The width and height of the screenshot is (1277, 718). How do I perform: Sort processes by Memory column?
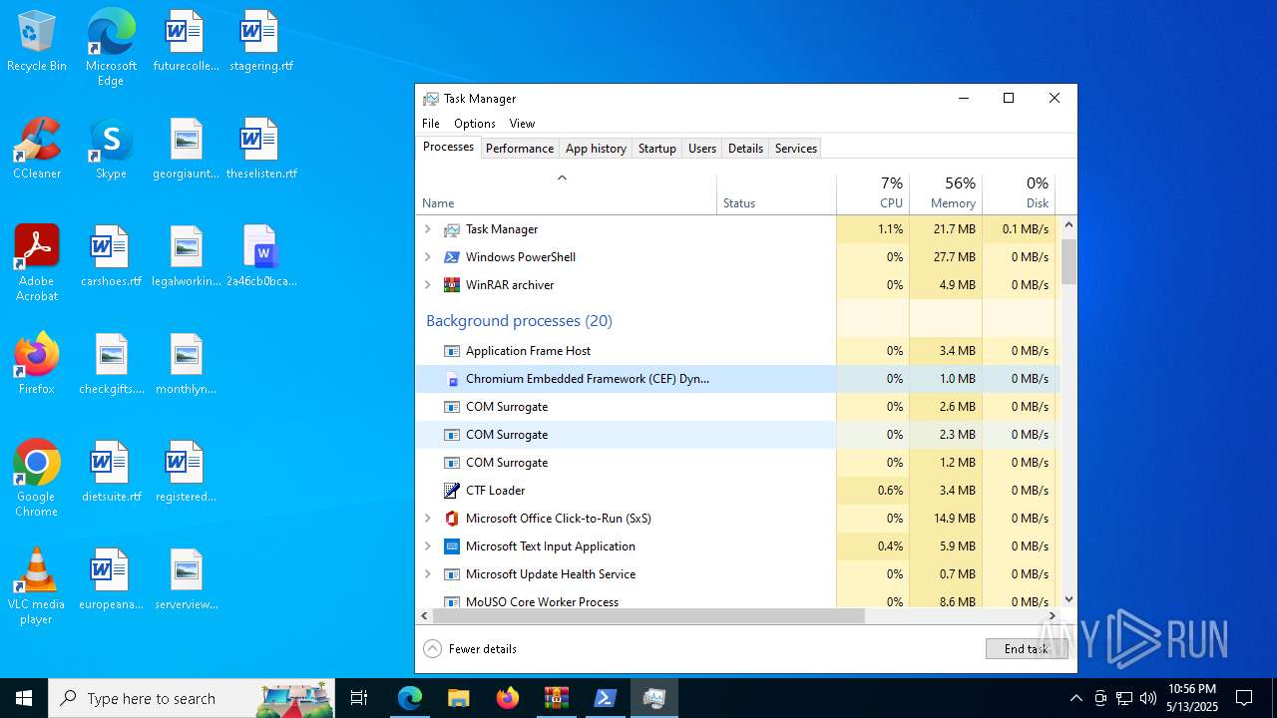click(946, 193)
